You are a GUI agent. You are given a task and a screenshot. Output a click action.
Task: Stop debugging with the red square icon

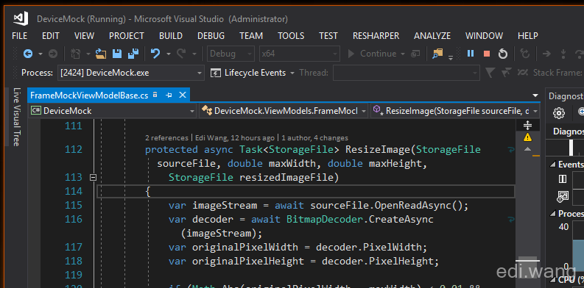point(486,54)
